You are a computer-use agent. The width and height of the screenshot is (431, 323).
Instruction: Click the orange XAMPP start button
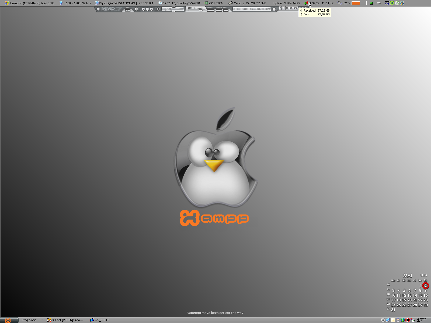coord(8,320)
